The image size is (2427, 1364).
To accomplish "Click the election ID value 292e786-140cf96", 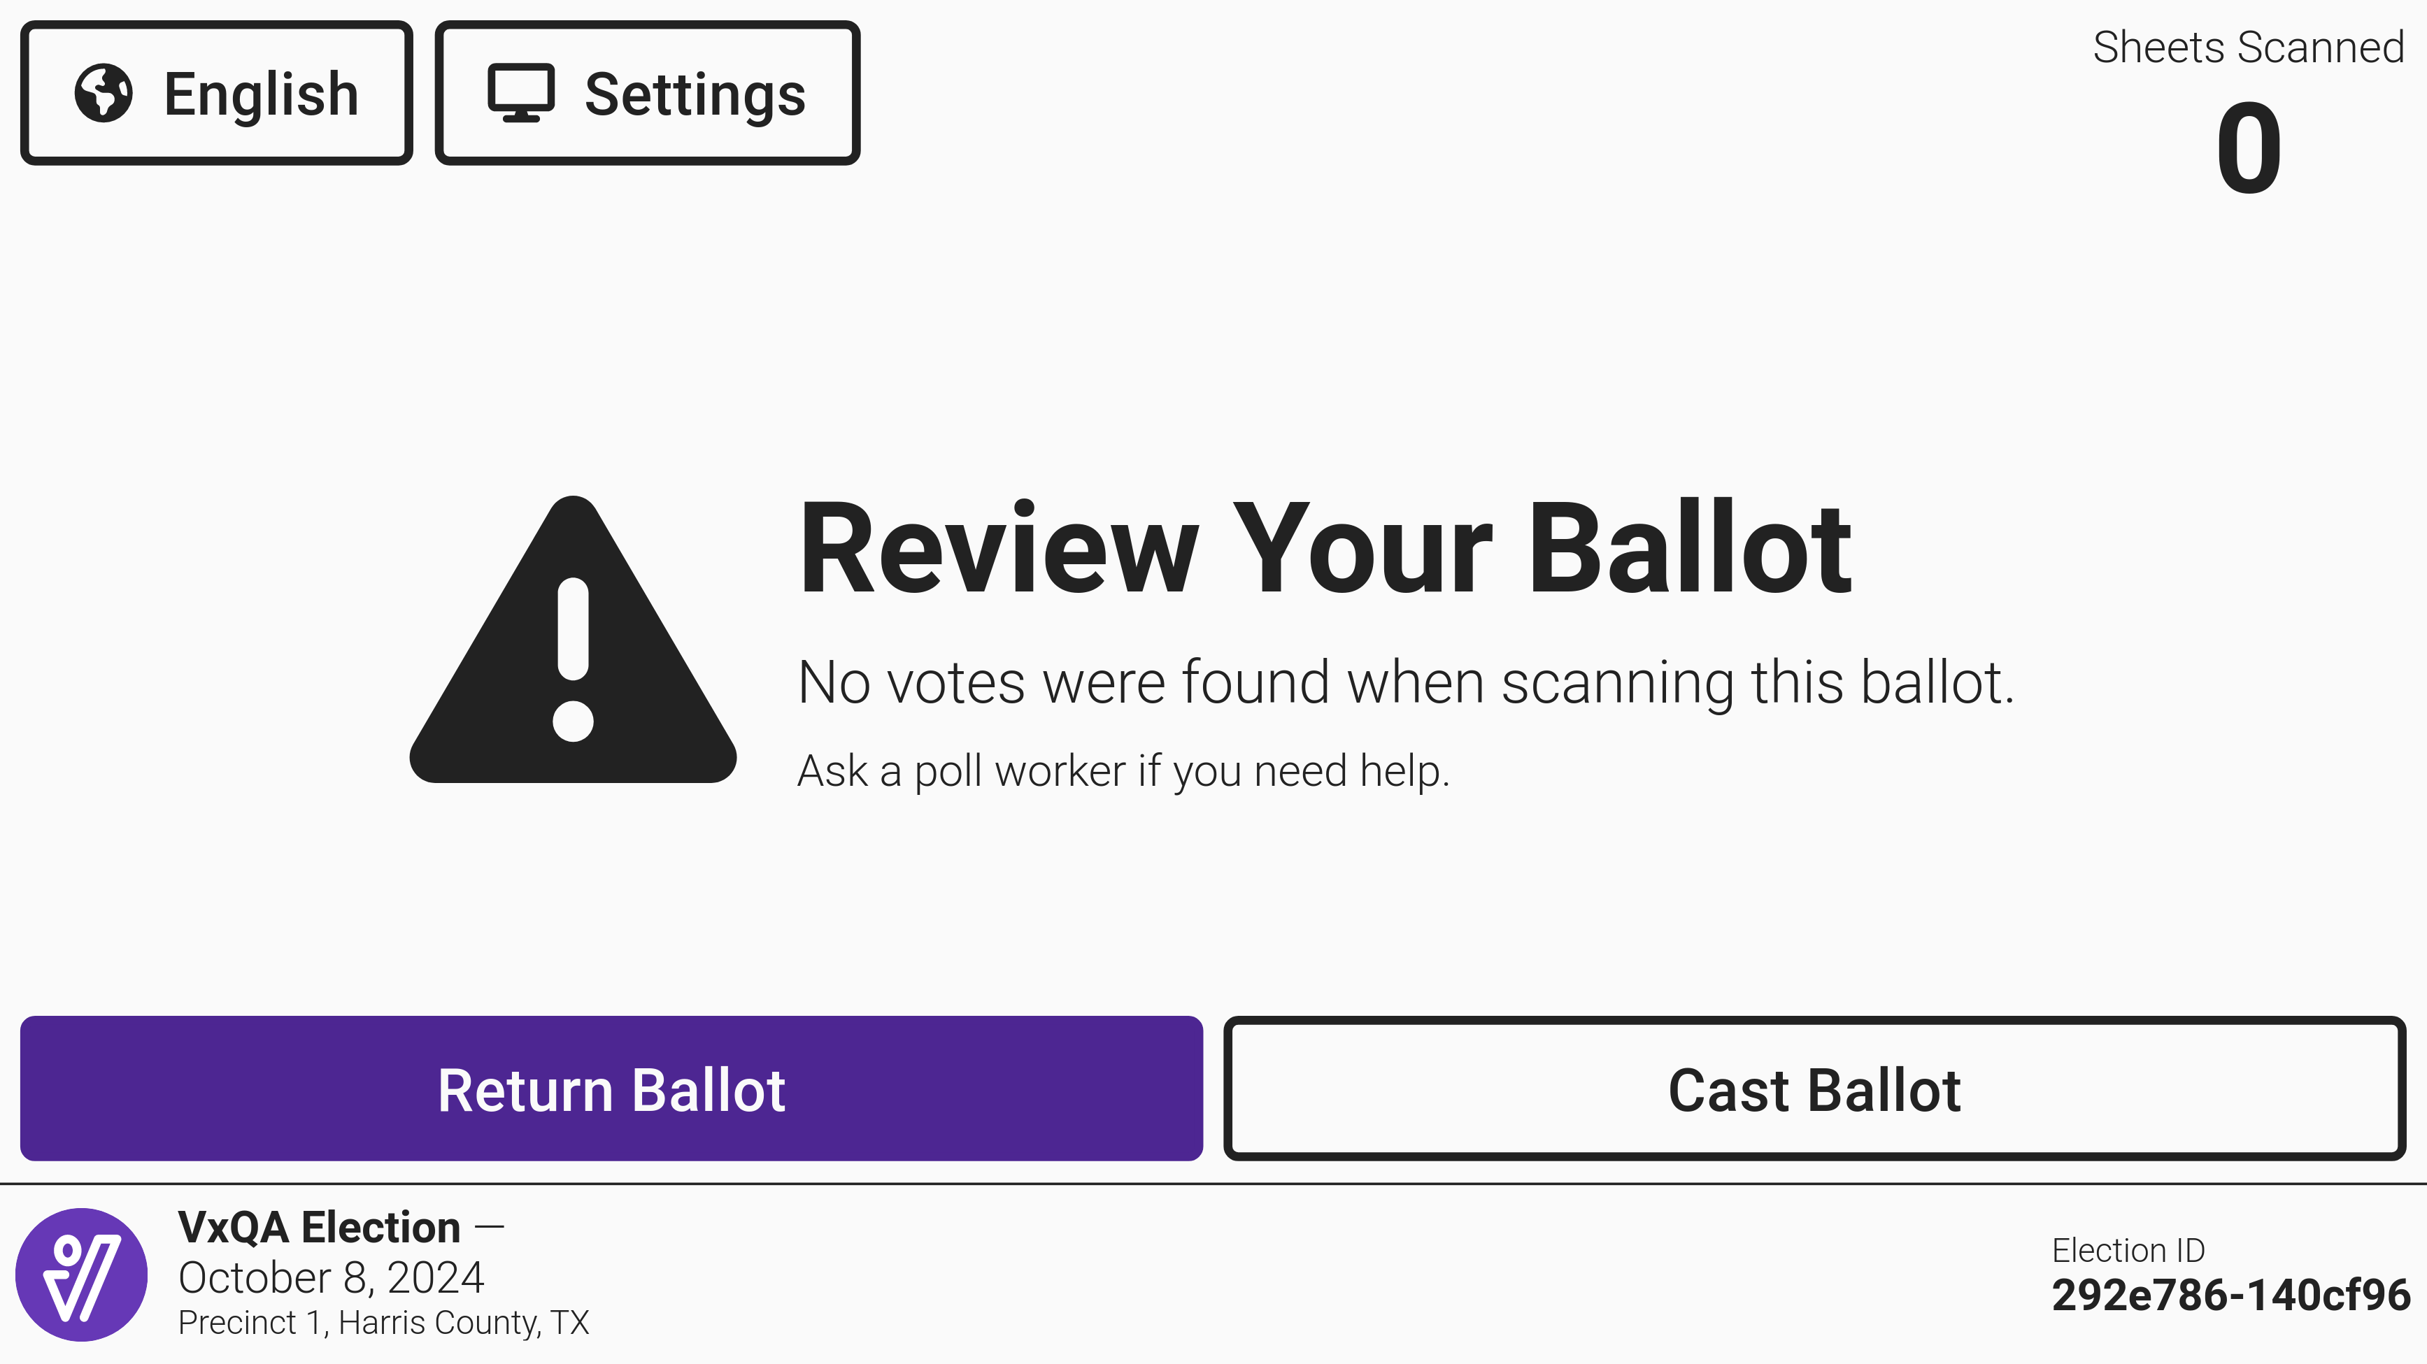I will click(2230, 1295).
